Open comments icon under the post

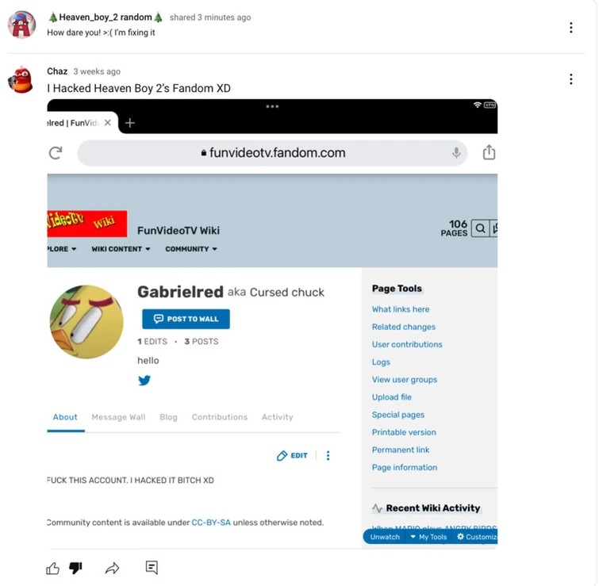152,568
